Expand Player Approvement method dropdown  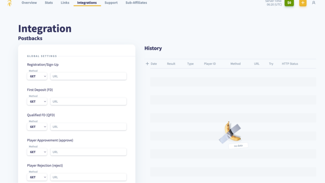point(37,152)
